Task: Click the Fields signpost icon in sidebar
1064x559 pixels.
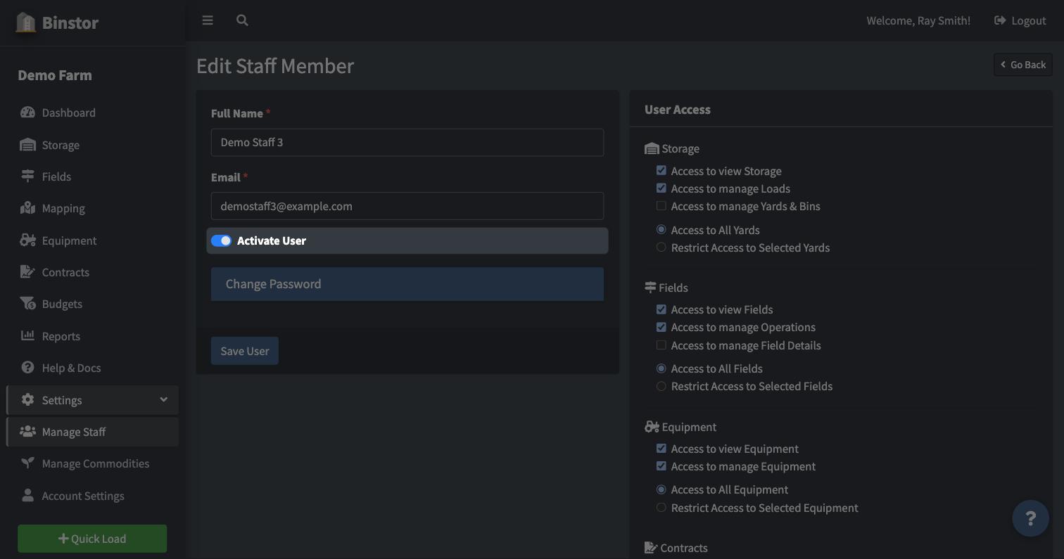Action: [x=27, y=176]
